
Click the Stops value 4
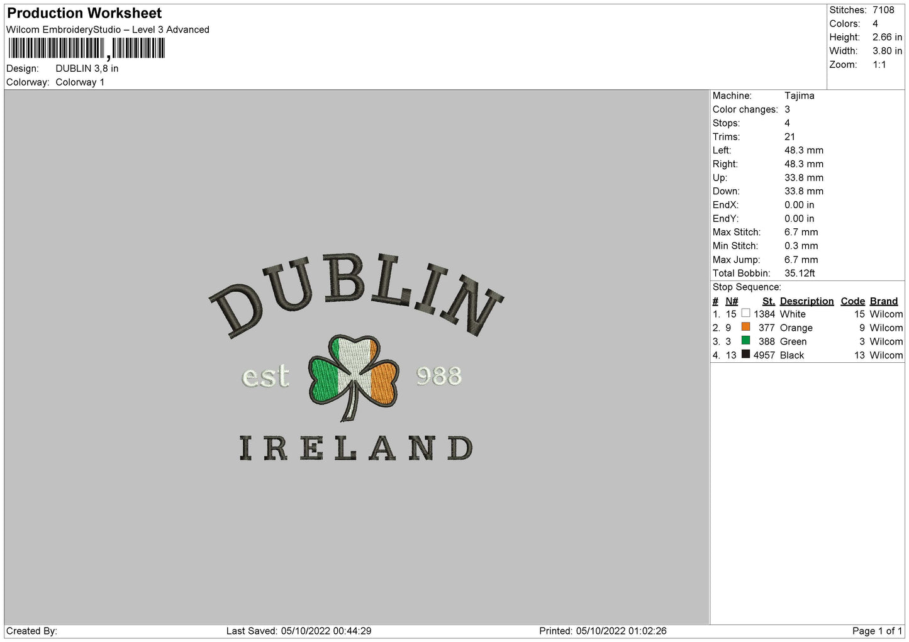click(787, 123)
